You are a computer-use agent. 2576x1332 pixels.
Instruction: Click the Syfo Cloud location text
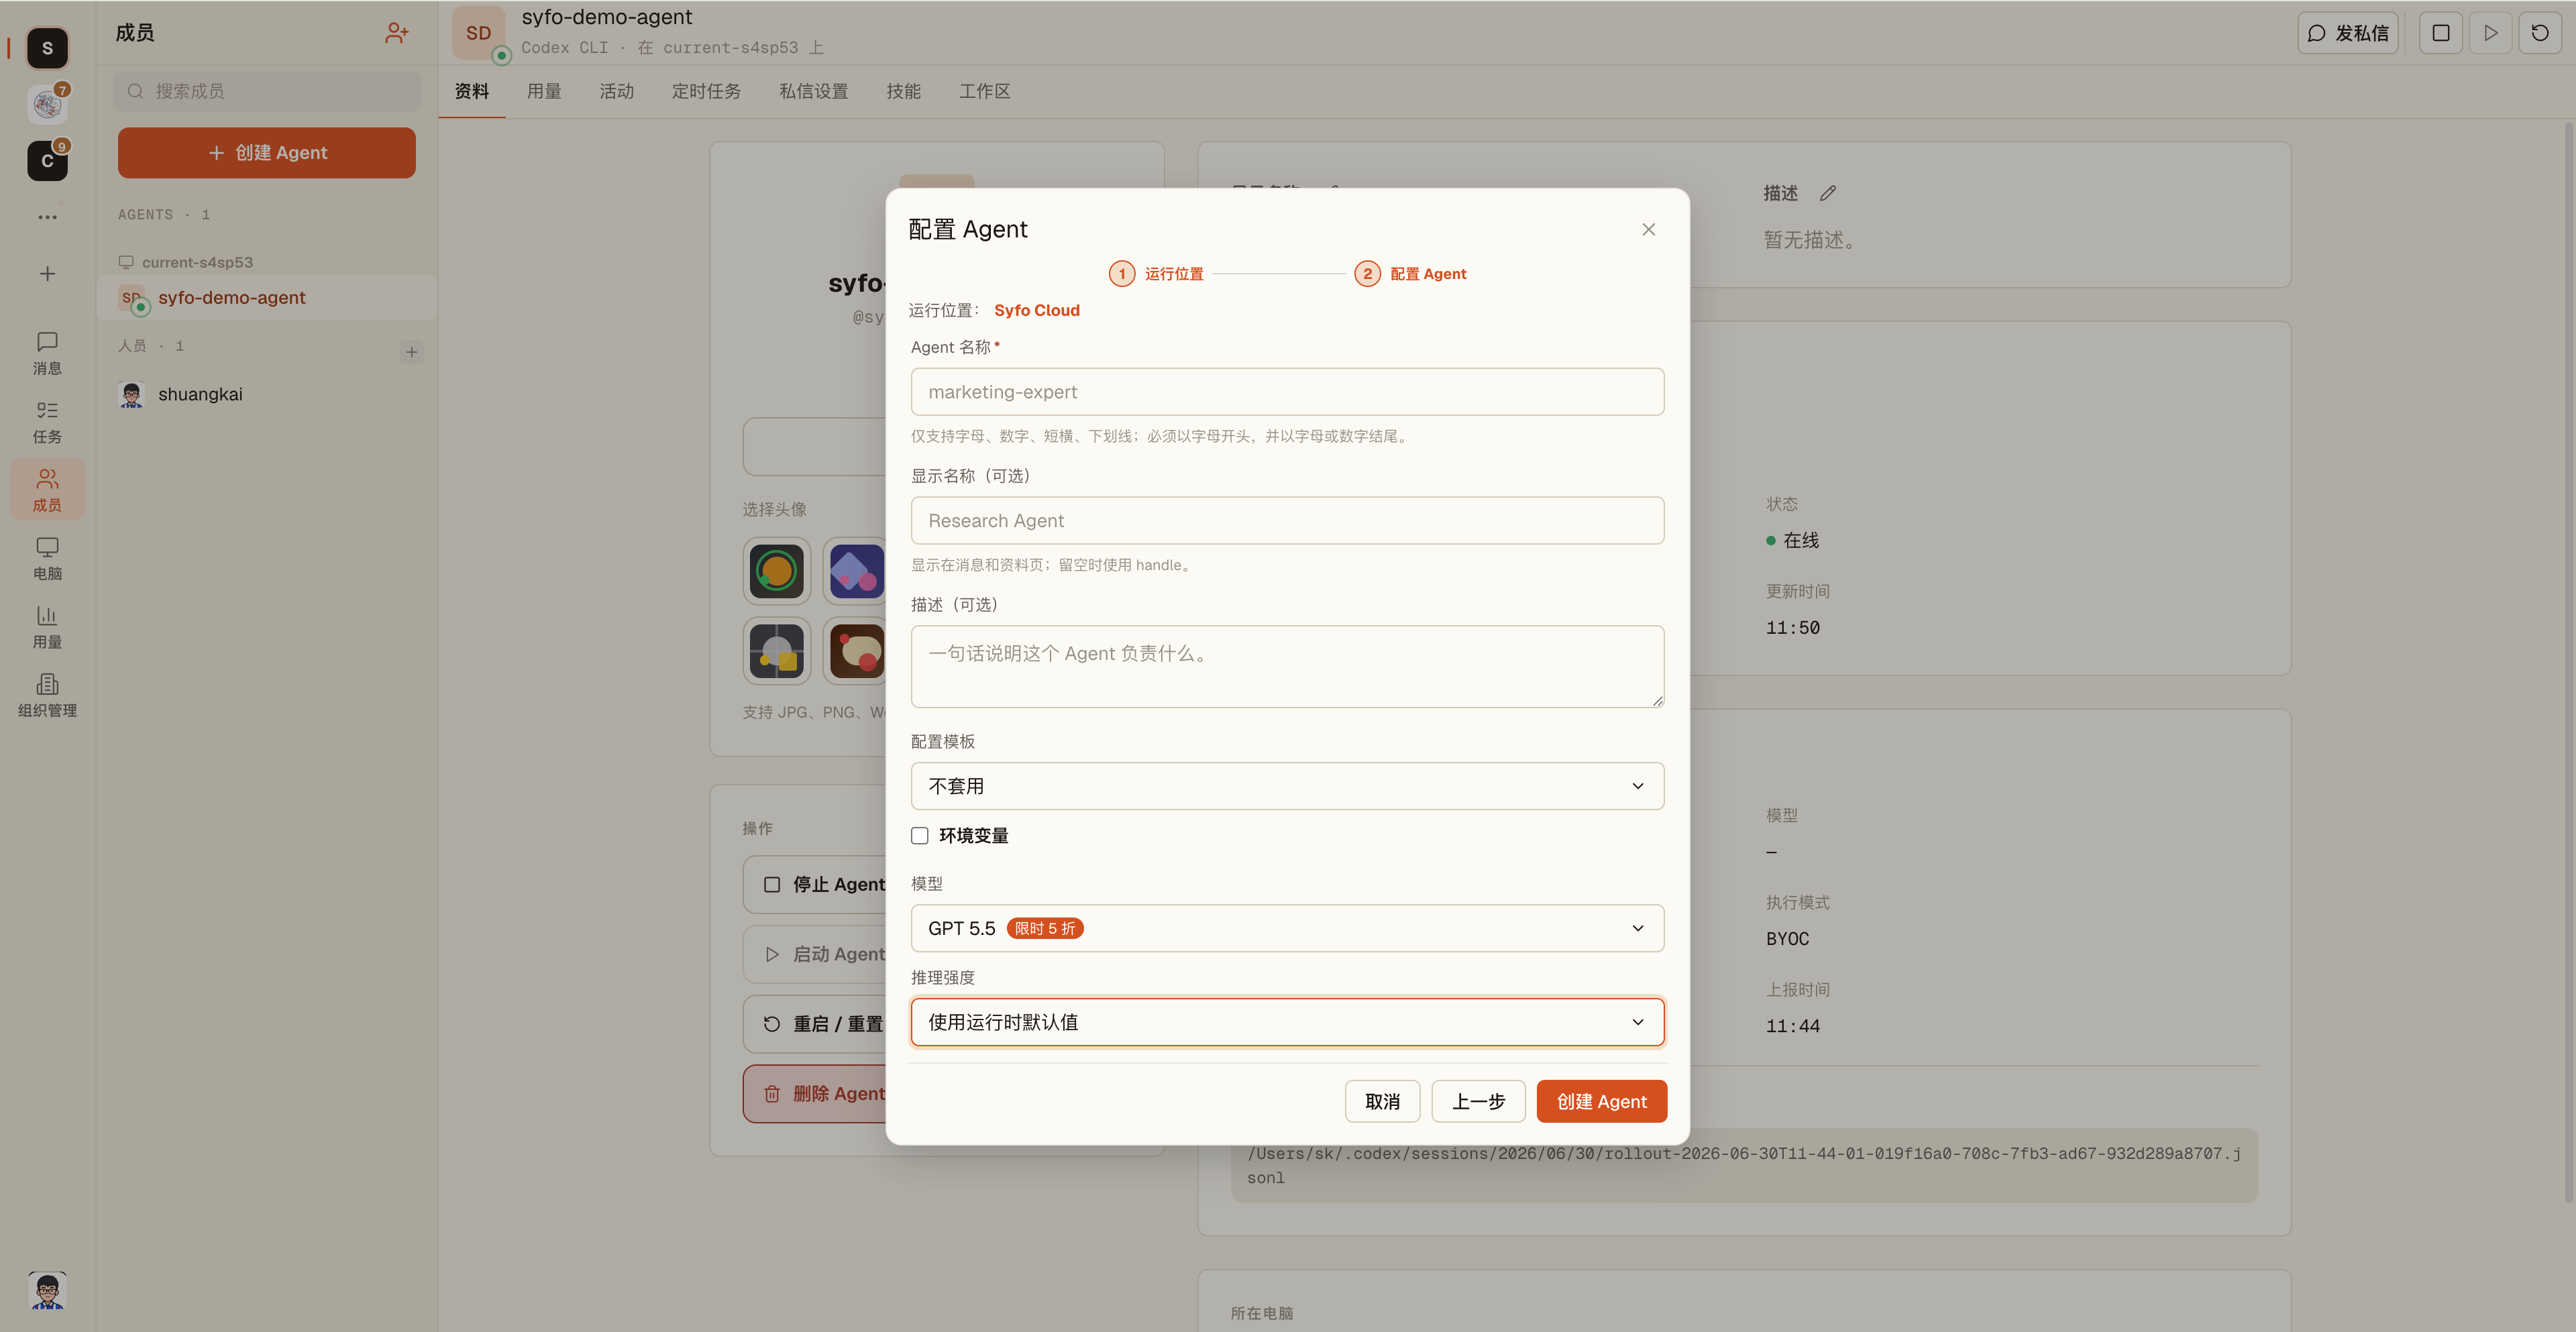coord(1036,311)
